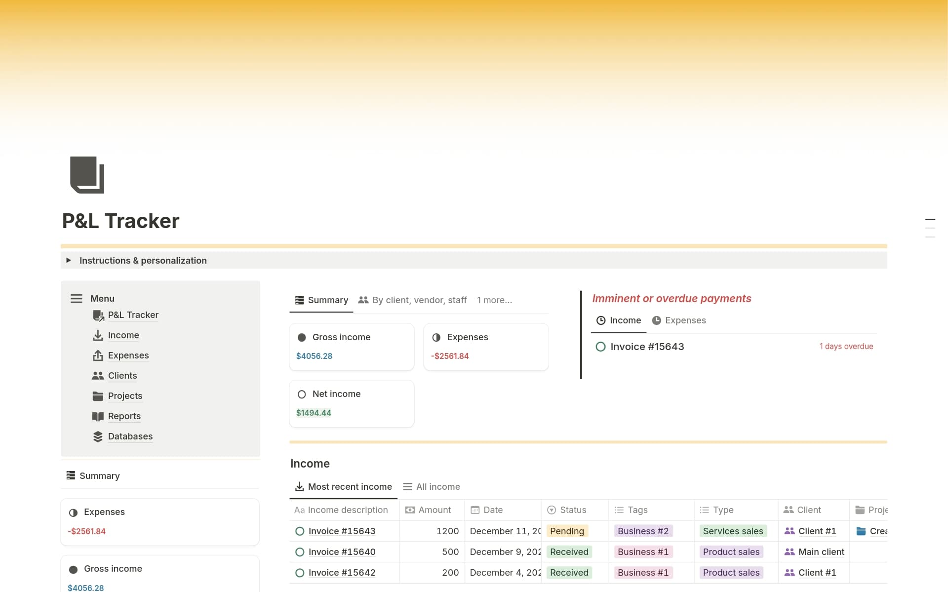
Task: Mark Invoice #15640 complete via its circle checkbox
Action: [299, 552]
